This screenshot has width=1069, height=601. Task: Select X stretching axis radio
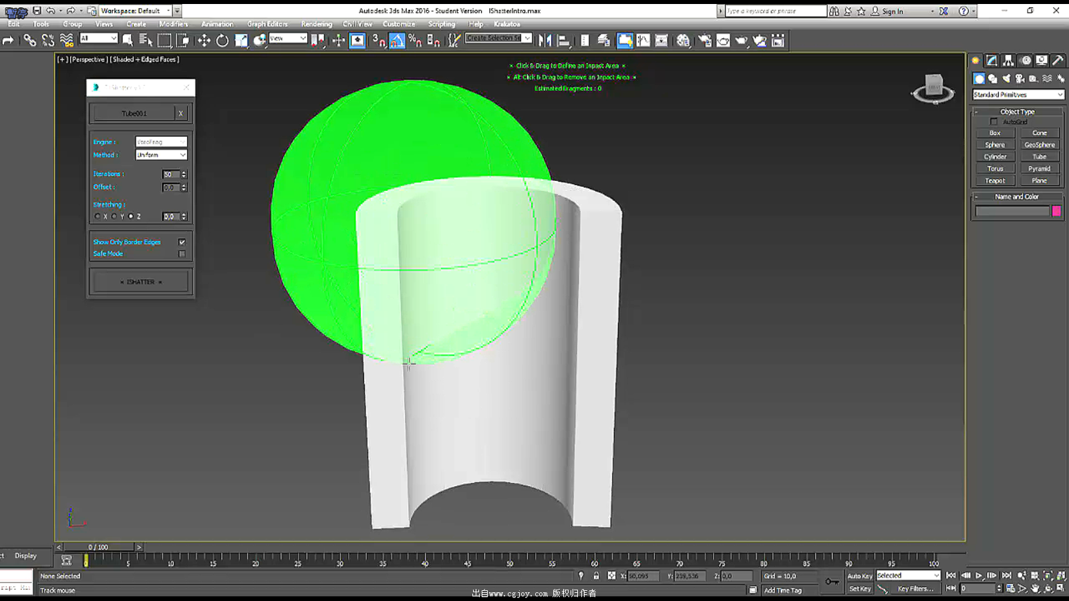tap(98, 216)
